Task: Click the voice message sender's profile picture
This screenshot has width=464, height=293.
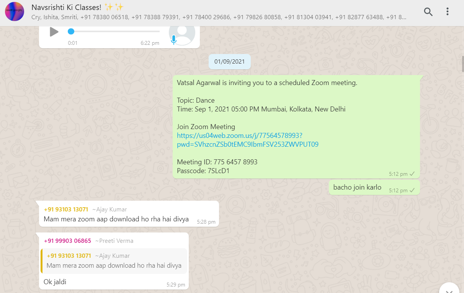Action: (x=182, y=33)
